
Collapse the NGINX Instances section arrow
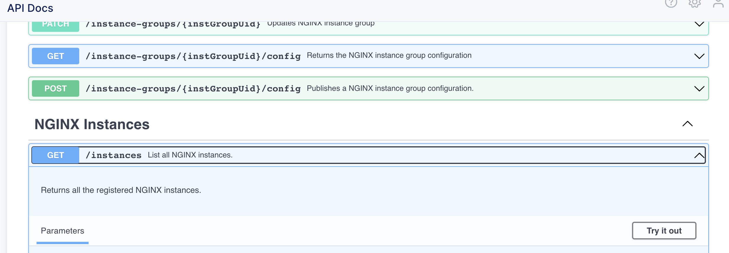pyautogui.click(x=688, y=124)
